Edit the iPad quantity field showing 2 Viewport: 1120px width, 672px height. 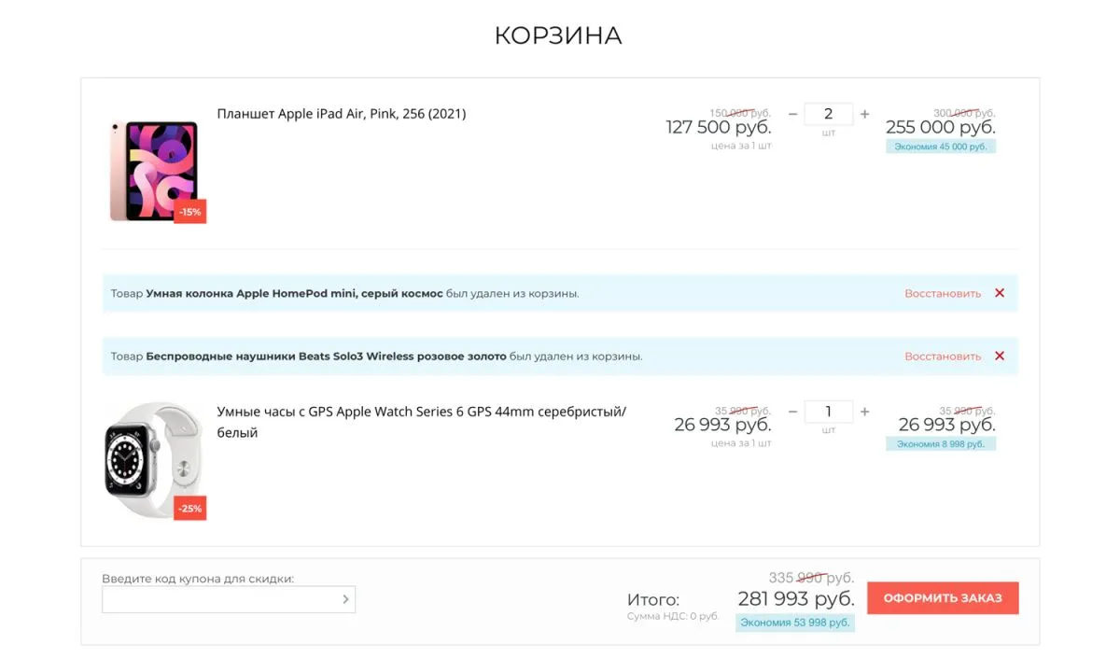[829, 114]
